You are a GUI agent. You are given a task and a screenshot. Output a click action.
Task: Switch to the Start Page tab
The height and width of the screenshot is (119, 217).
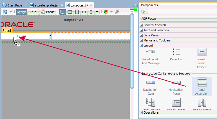[14, 5]
